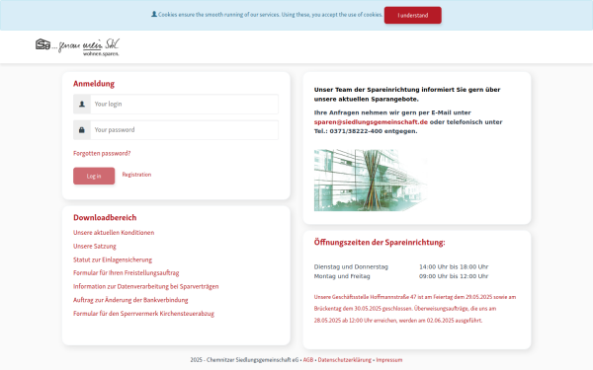Open the AGB footer link
Viewport: 593px width, 370px height.
(x=308, y=360)
